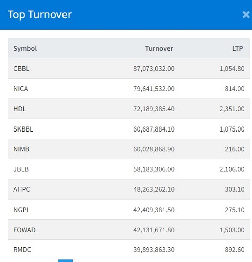
Task: Sort table by Turnover column header
Action: (159, 49)
